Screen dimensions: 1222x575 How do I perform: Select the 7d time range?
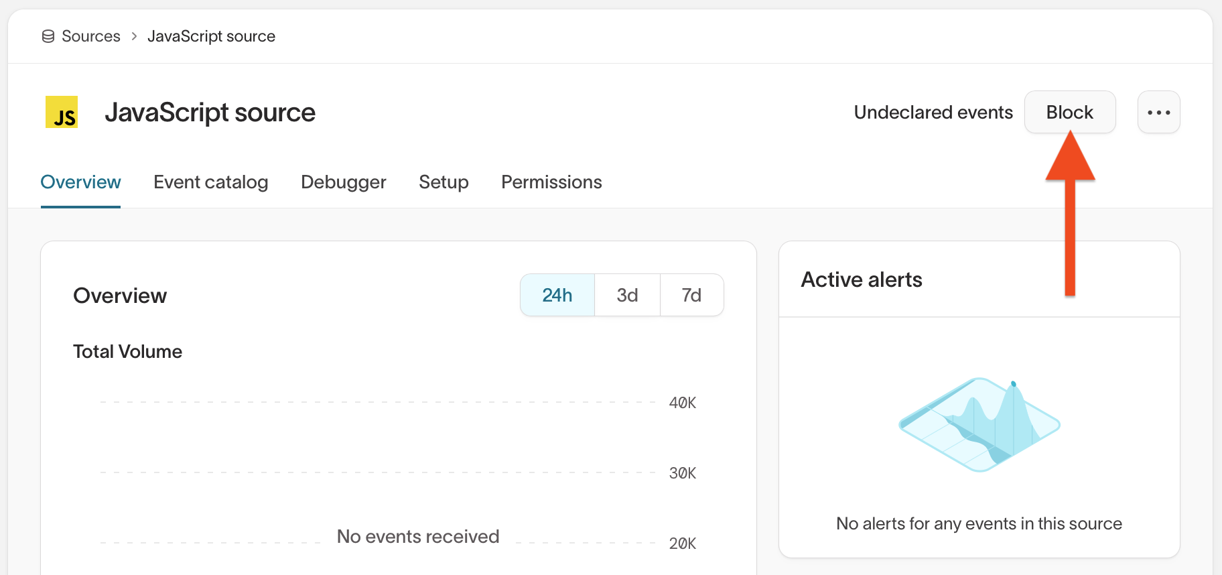tap(691, 295)
